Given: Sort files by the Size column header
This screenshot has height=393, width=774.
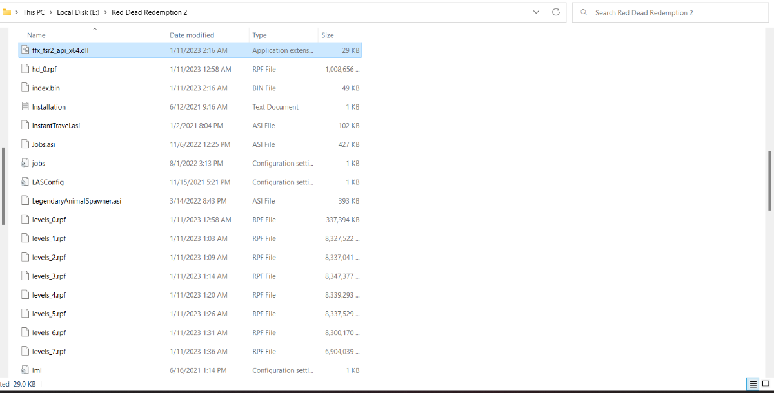Looking at the screenshot, I should pos(328,35).
